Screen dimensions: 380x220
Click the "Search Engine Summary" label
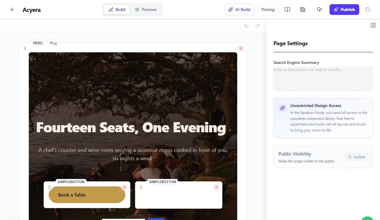[x=296, y=62]
